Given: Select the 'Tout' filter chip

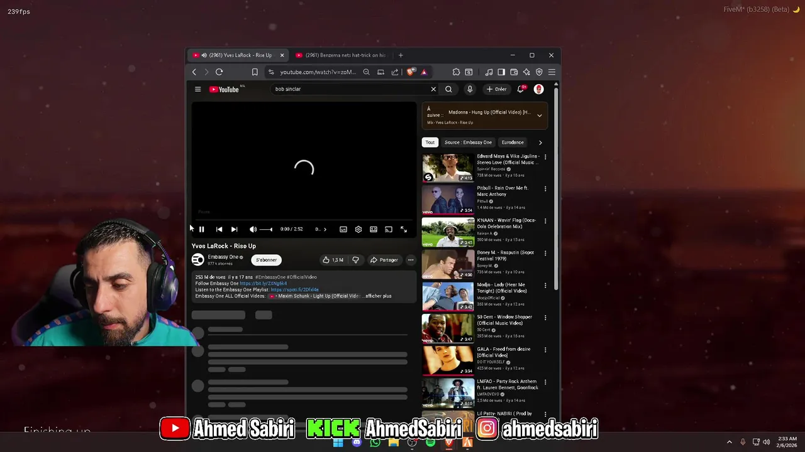Looking at the screenshot, I should point(430,143).
